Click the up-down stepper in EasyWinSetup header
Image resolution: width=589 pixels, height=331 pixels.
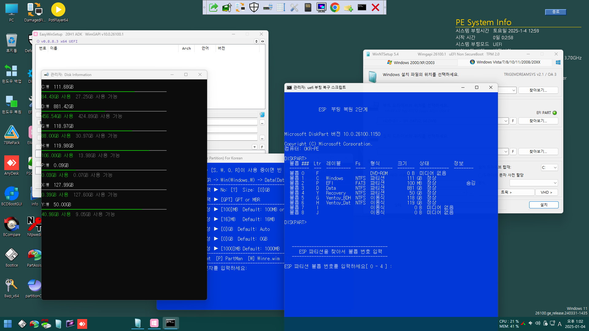pyautogui.click(x=256, y=41)
